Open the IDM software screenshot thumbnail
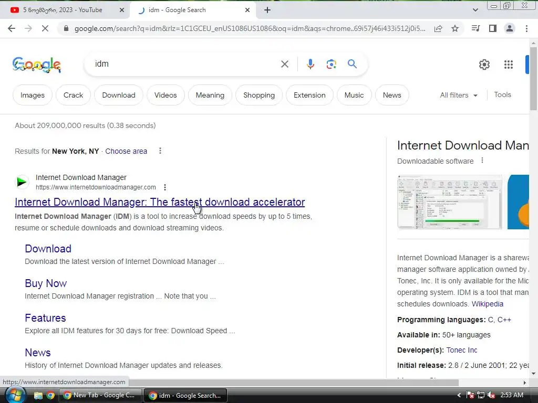Image resolution: width=538 pixels, height=403 pixels. pos(450,202)
